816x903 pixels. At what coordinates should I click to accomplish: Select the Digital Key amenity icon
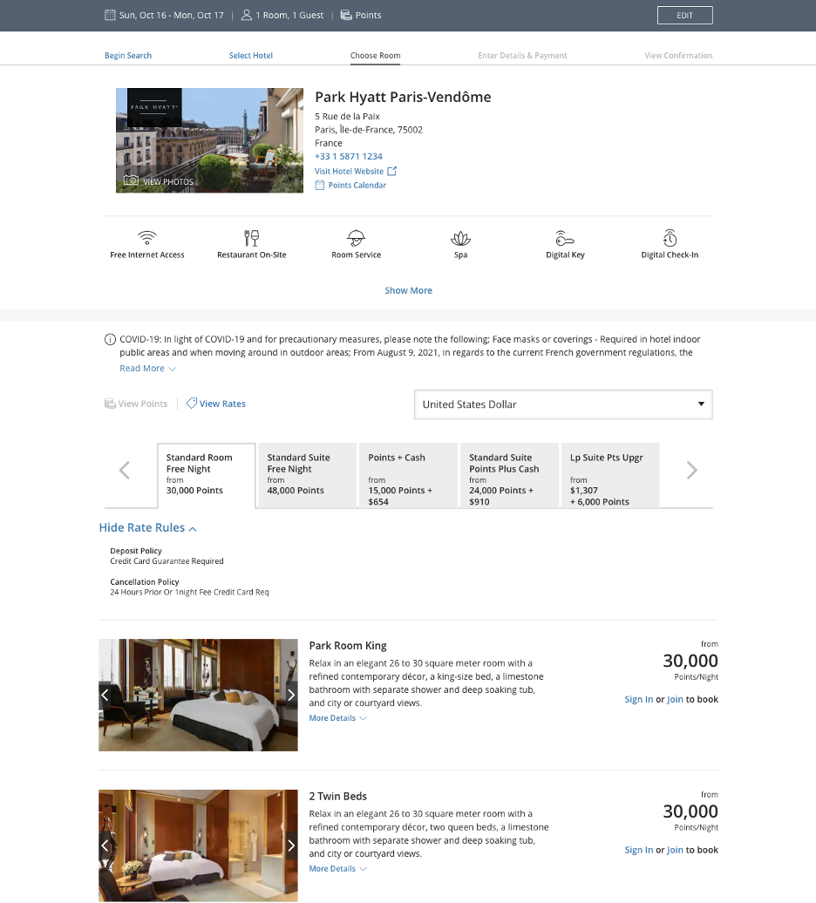(x=565, y=237)
